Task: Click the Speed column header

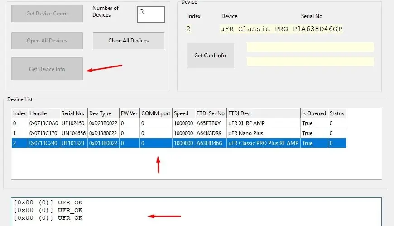Action: coord(183,113)
